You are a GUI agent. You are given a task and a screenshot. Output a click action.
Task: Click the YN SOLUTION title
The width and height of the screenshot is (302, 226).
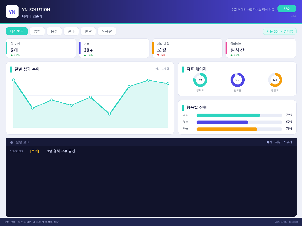click(36, 10)
